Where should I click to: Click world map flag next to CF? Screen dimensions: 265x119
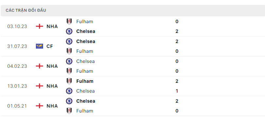click(x=39, y=46)
